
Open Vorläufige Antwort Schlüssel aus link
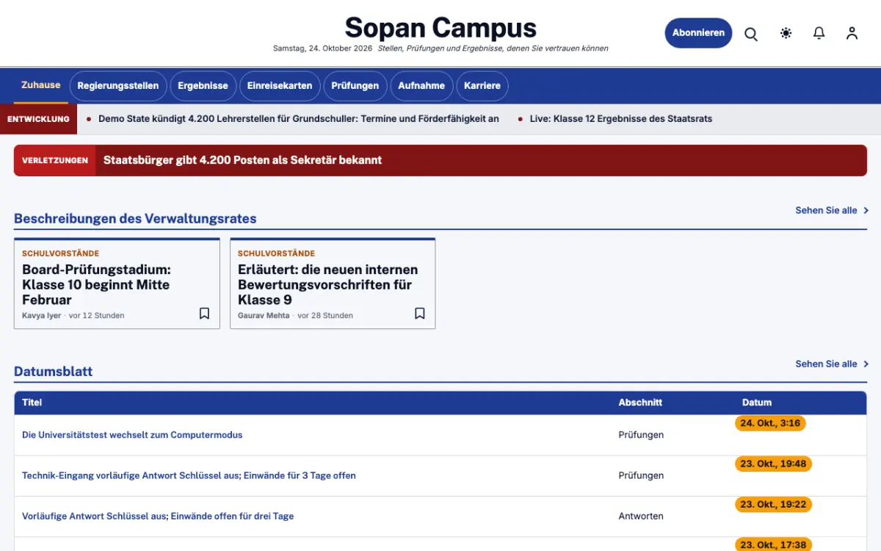coord(158,516)
